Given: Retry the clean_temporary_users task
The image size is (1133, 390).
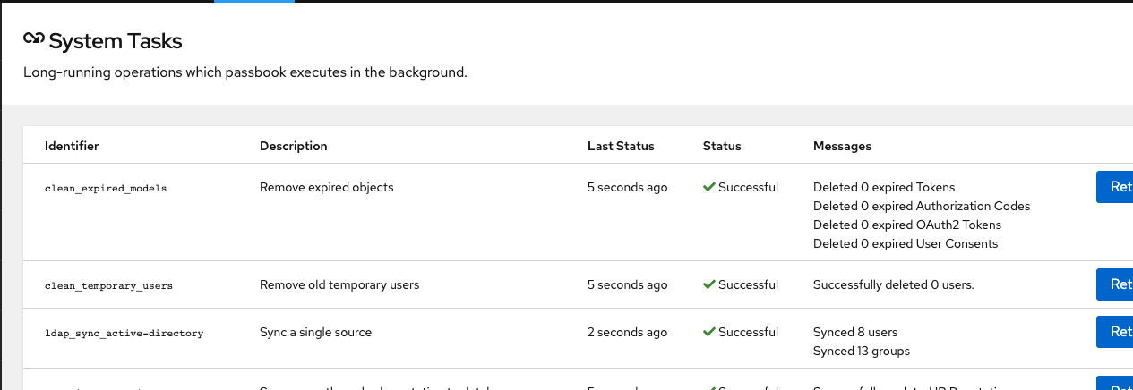Looking at the screenshot, I should 1116,284.
